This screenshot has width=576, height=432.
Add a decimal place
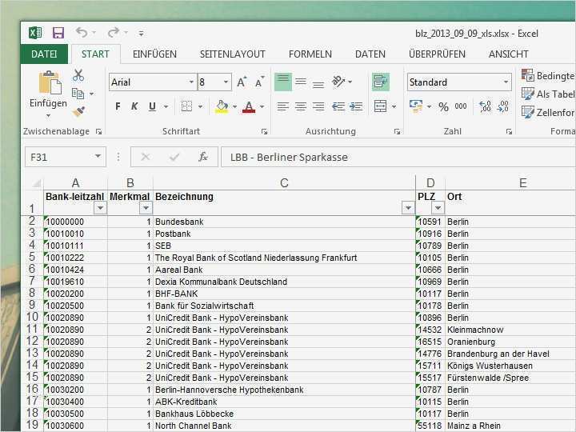point(486,107)
